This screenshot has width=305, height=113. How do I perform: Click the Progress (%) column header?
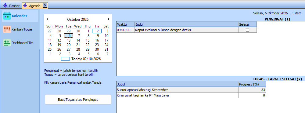coord(252,84)
